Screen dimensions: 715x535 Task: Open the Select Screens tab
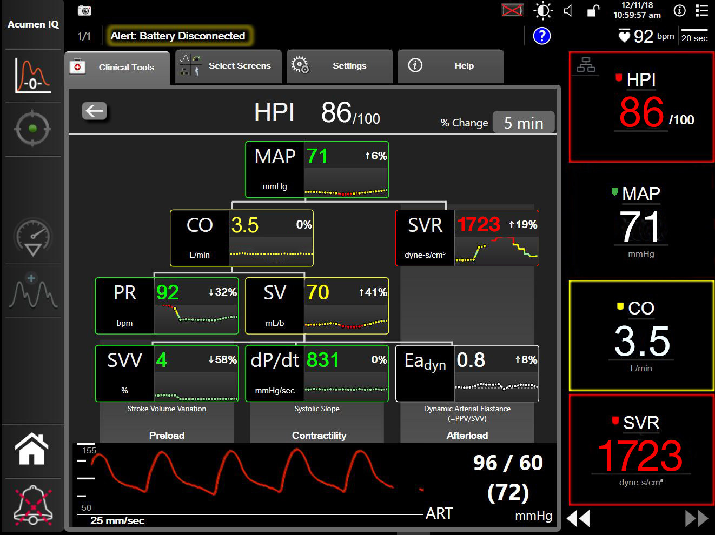click(228, 66)
